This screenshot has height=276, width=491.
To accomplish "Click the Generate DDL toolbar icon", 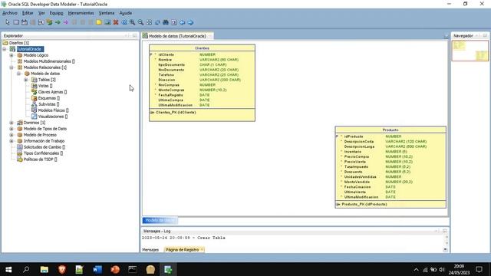I will pyautogui.click(x=174, y=22).
